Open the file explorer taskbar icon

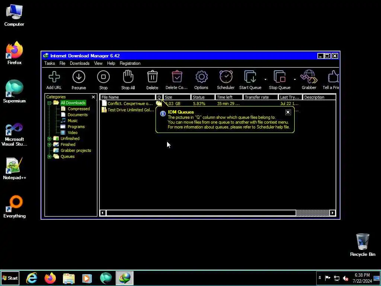point(69,278)
